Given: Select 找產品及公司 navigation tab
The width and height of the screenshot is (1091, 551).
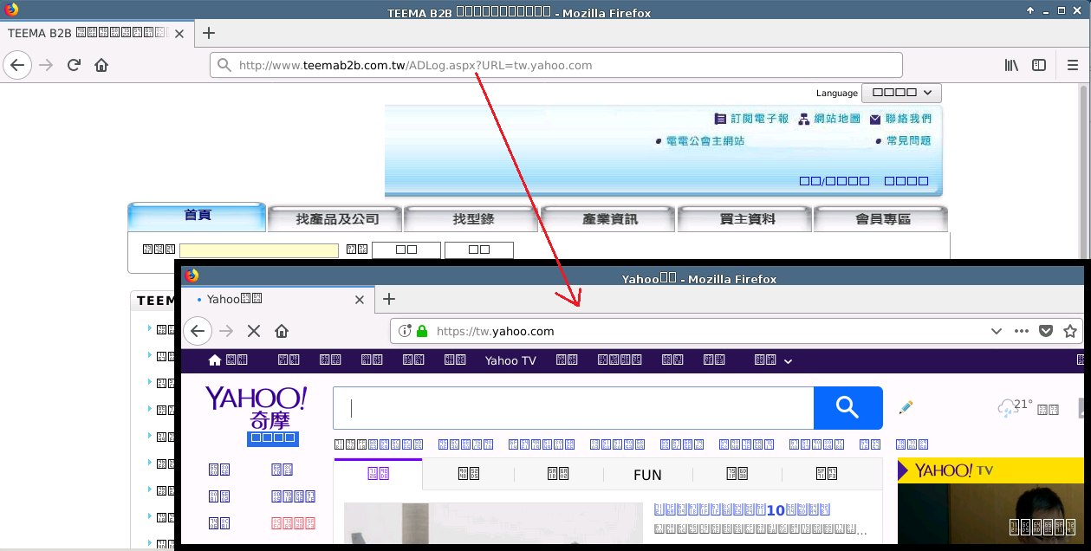Looking at the screenshot, I should pos(334,219).
